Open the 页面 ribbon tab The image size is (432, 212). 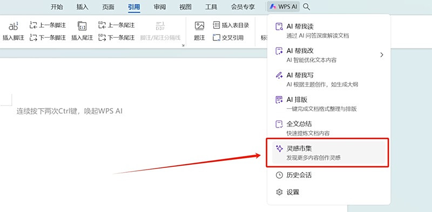tap(109, 7)
